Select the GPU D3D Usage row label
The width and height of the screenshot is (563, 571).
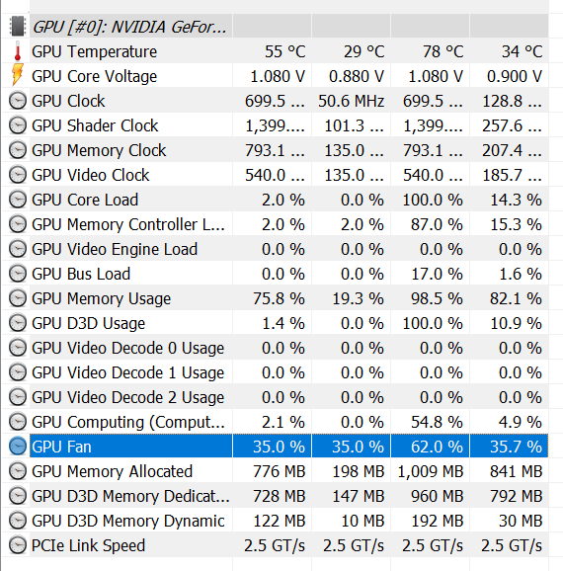point(88,323)
